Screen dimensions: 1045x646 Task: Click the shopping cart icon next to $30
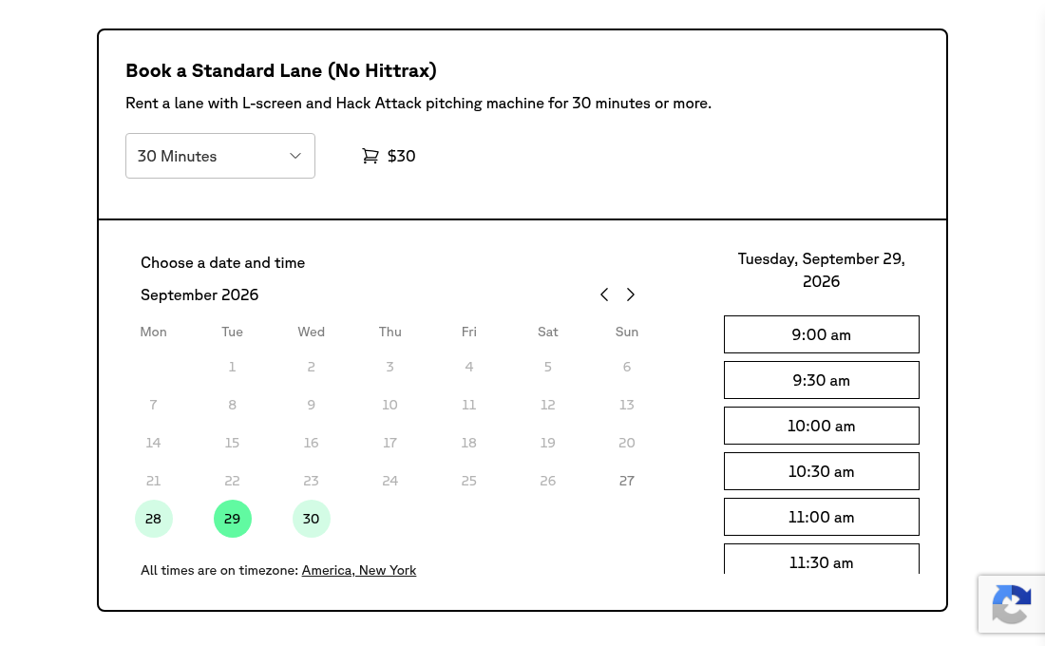[370, 156]
